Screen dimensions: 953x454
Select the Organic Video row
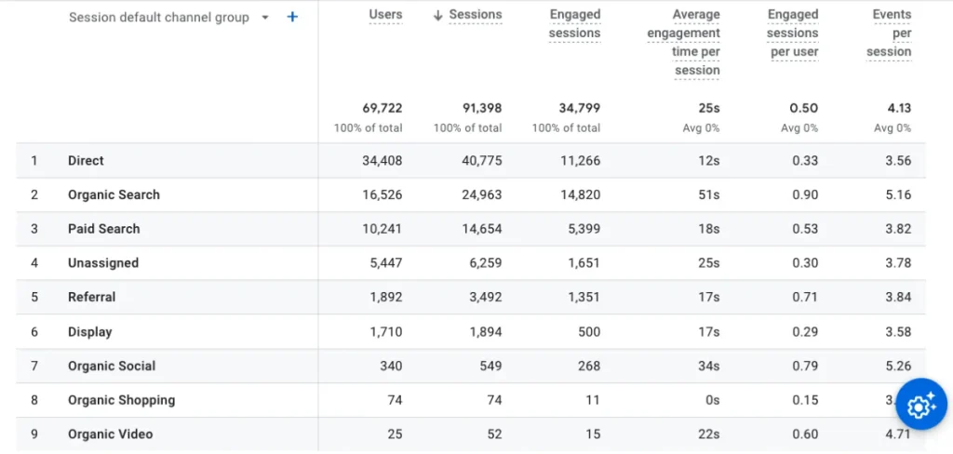110,434
